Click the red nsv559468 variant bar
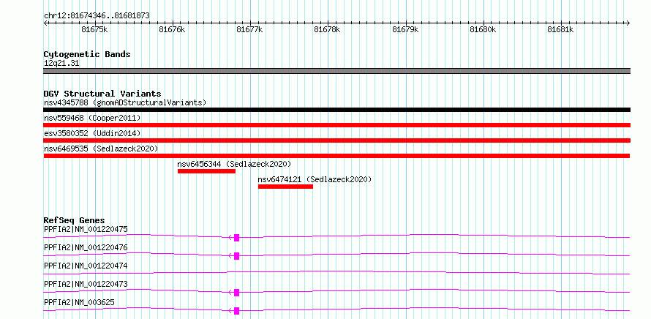Image resolution: width=651 pixels, height=319 pixels. pos(336,125)
